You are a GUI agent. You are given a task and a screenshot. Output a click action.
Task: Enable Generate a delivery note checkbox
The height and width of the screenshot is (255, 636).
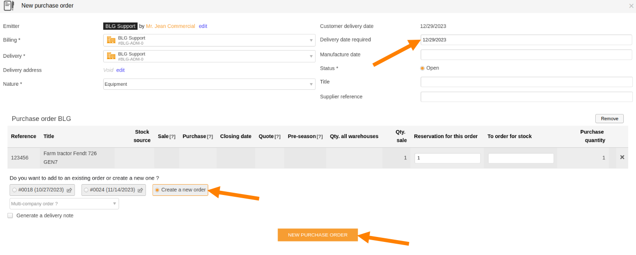coord(10,216)
